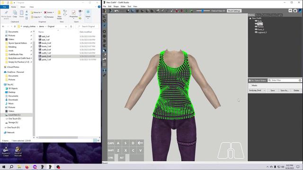Viewport: 303px width, 170px height.
Task: Clear the Slider Filter with the X icon
Action: (x=300, y=80)
